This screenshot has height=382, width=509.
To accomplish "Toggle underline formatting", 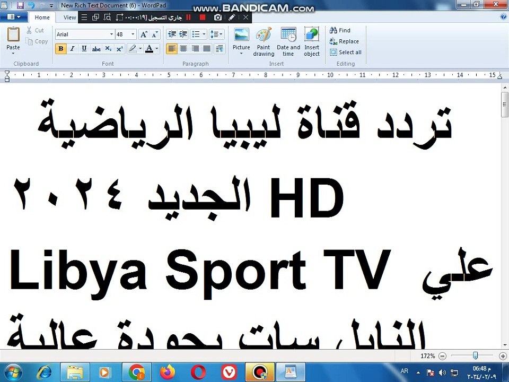I will 84,49.
